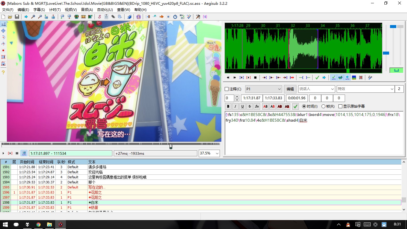Open the ASSDraw anime girl icon
The image size is (407, 229).
[x=138, y=17]
